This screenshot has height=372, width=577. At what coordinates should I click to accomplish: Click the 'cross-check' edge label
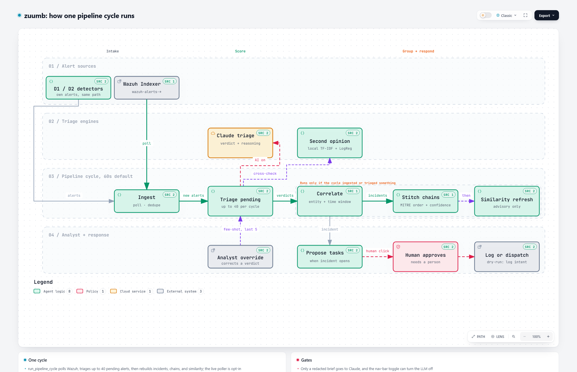point(265,174)
